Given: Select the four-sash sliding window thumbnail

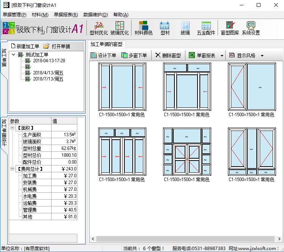Looking at the screenshot, I should pyautogui.click(x=122, y=151).
